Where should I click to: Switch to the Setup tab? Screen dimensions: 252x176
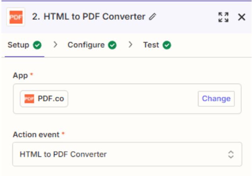pos(25,45)
